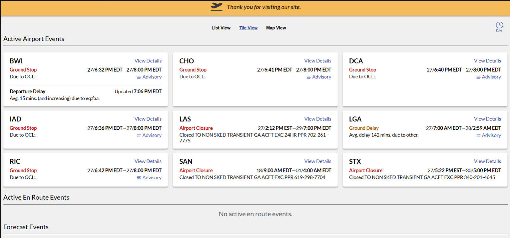Open View Details for IAD
Screen dimensions: 510x238
click(x=148, y=119)
